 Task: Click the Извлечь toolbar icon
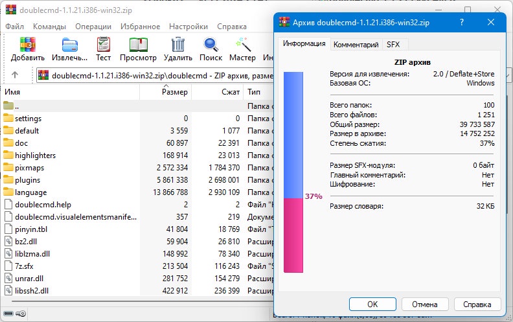pos(70,45)
